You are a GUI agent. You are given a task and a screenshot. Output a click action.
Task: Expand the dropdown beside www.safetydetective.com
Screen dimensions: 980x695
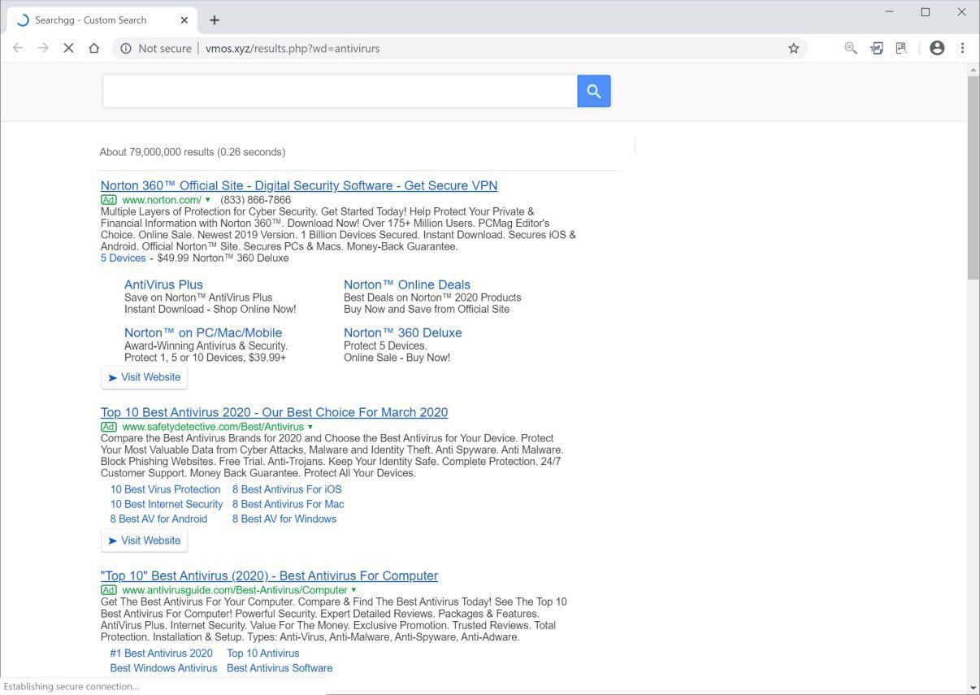pyautogui.click(x=310, y=426)
